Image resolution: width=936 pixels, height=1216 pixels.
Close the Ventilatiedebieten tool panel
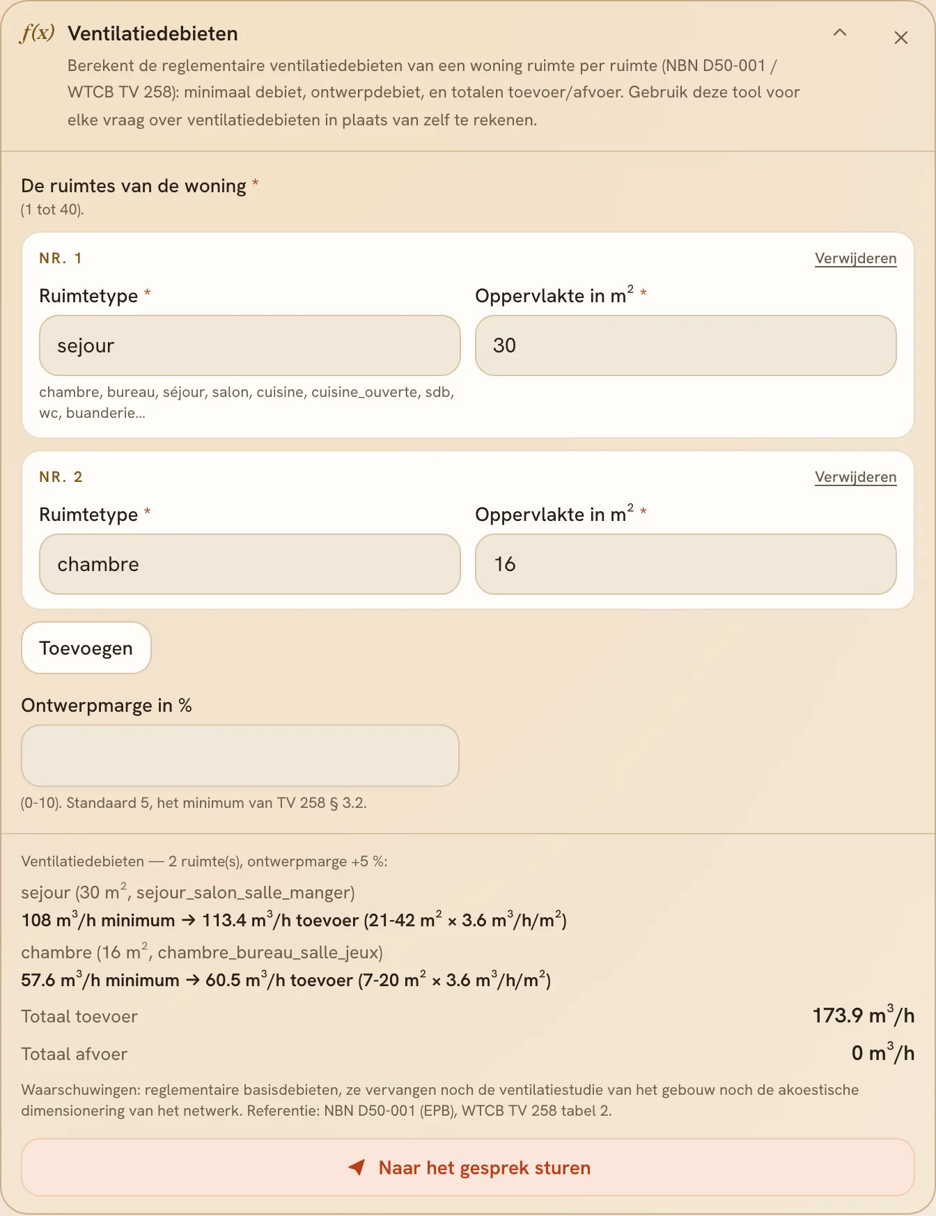(901, 38)
